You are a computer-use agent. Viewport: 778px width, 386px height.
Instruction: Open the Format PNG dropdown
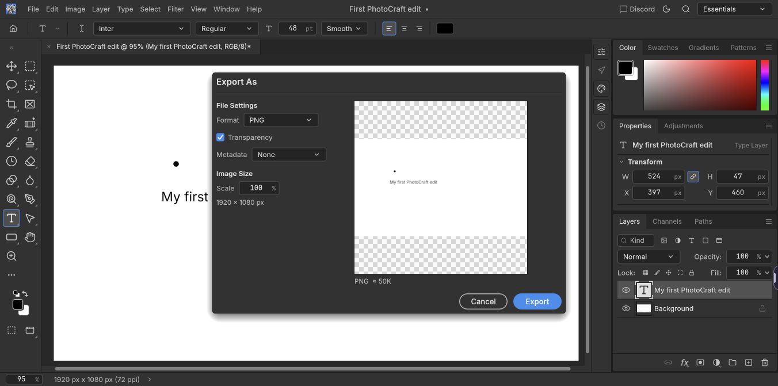[x=281, y=120]
